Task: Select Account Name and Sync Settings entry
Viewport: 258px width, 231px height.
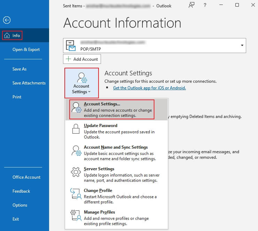Action: point(117,153)
